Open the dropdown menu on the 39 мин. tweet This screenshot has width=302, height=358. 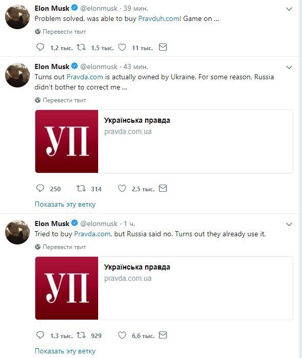click(289, 9)
